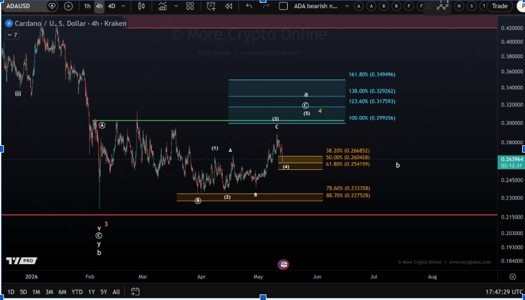The image size is (525, 300).
Task: Expand the timeframe interval dropdown
Action: (123, 6)
